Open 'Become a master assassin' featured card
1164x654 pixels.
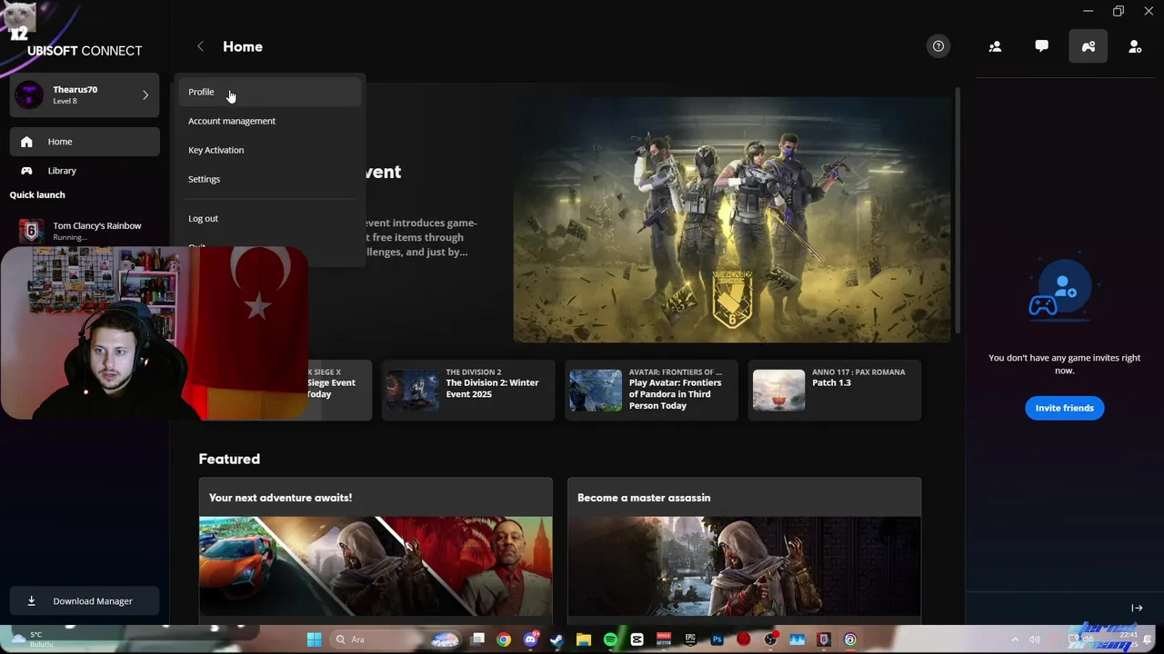pyautogui.click(x=745, y=550)
